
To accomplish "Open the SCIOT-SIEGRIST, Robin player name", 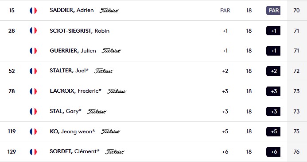I will [x=79, y=30].
